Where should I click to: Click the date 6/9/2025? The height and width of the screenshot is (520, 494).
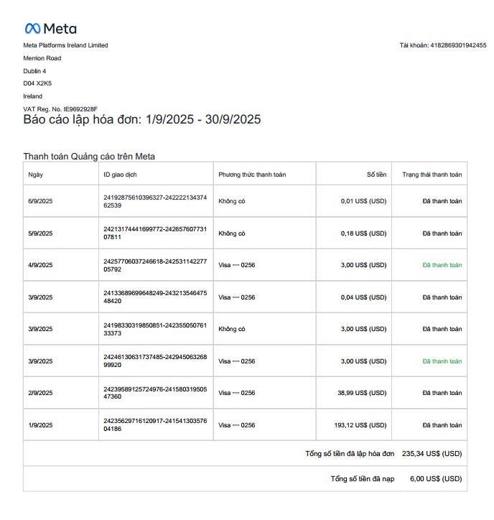(x=40, y=201)
